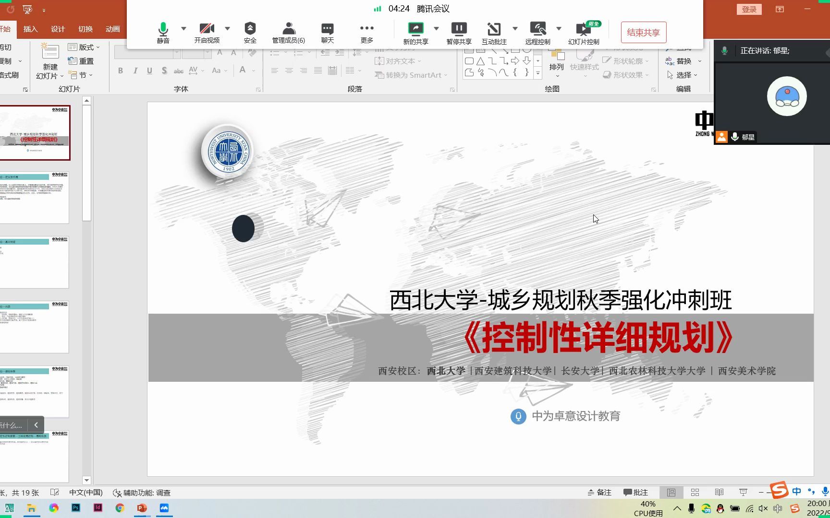Pause sharing with 暂停共享
The width and height of the screenshot is (830, 518).
[459, 32]
